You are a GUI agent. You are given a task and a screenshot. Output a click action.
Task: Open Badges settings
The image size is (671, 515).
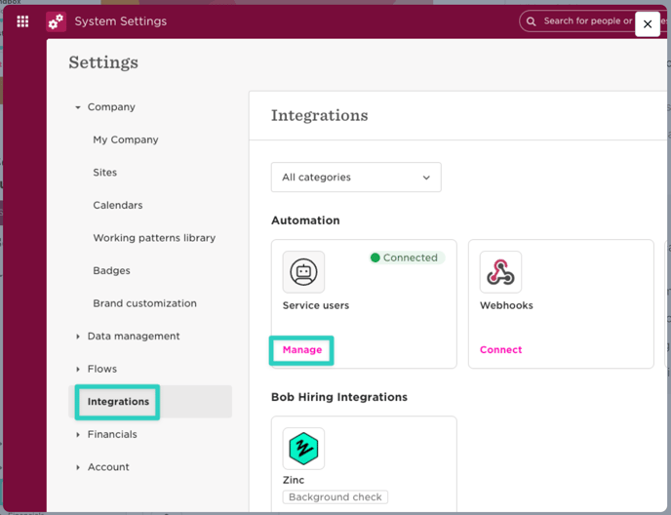tap(111, 270)
